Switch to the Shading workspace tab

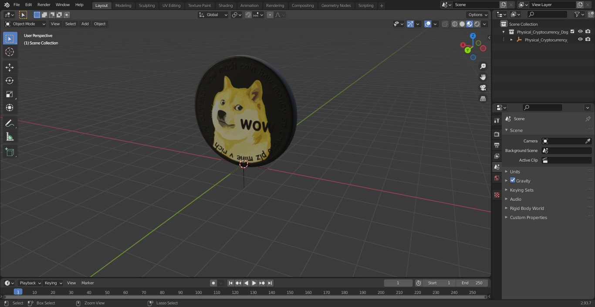point(226,5)
